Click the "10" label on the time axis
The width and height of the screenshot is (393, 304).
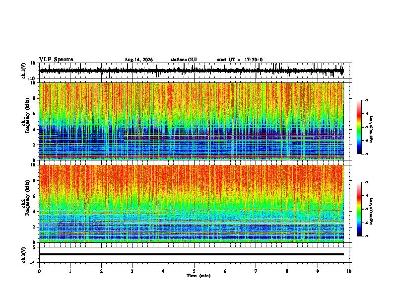[x=349, y=271]
